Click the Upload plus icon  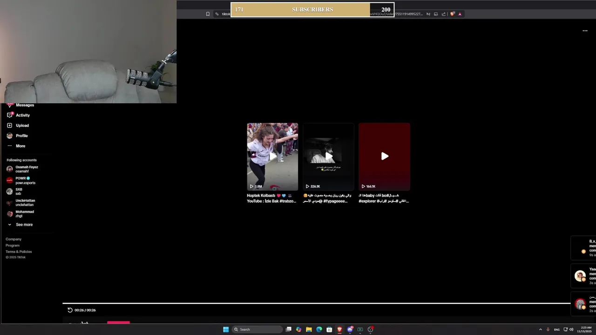[9, 125]
